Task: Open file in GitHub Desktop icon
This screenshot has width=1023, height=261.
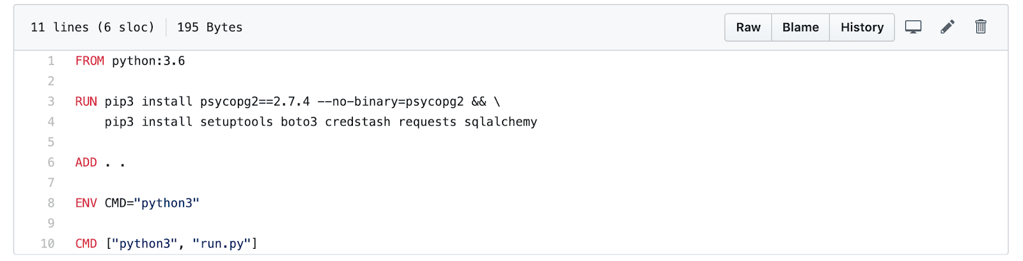Action: pyautogui.click(x=913, y=27)
